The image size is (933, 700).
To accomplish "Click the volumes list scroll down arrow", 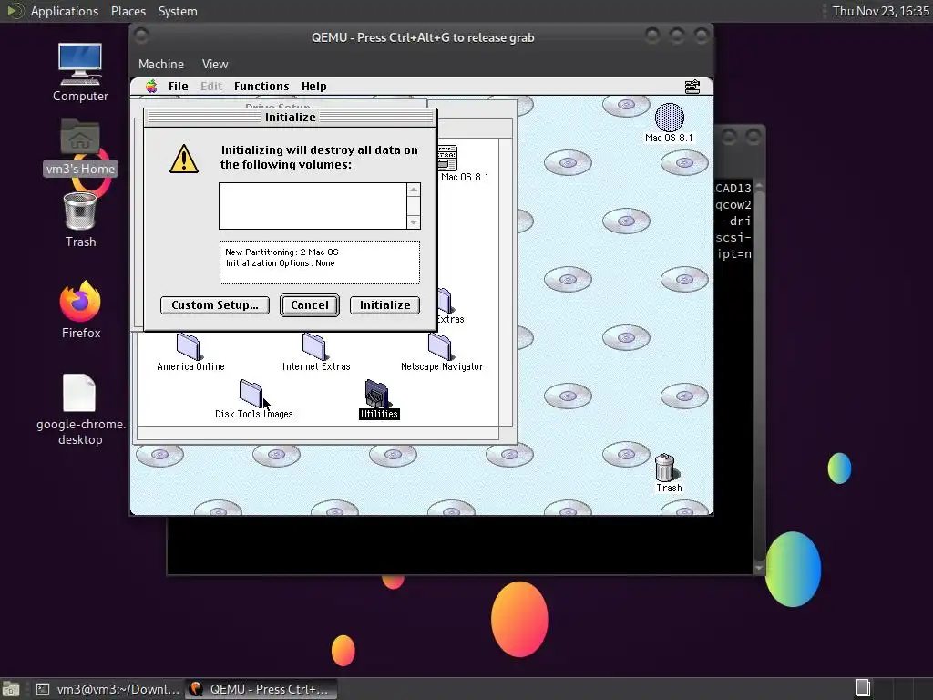I will [414, 222].
